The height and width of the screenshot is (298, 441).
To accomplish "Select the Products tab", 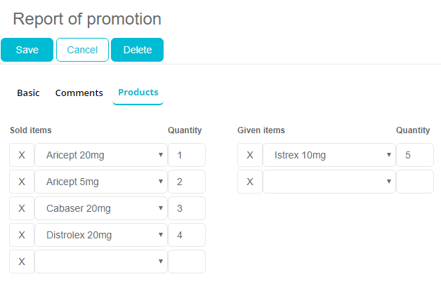I will 138,93.
